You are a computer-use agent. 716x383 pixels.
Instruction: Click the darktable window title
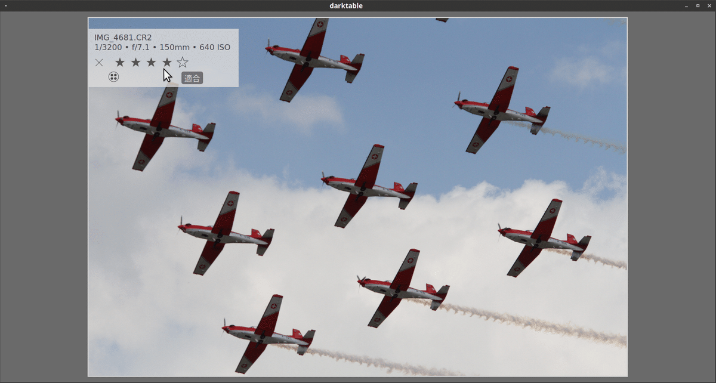tap(346, 5)
